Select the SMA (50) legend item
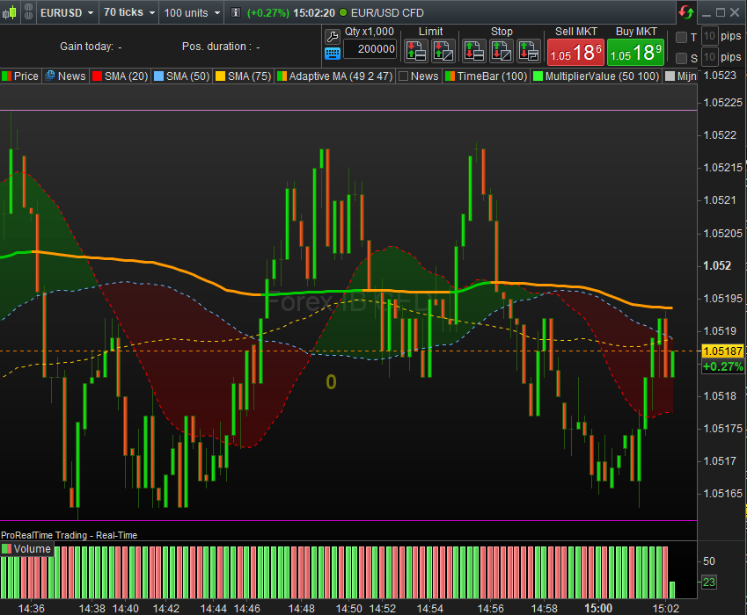The width and height of the screenshot is (747, 615). 182,76
